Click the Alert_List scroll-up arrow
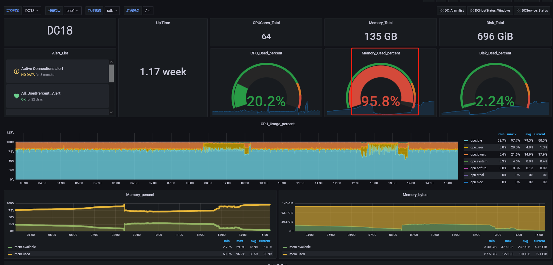The image size is (553, 265). pyautogui.click(x=111, y=62)
